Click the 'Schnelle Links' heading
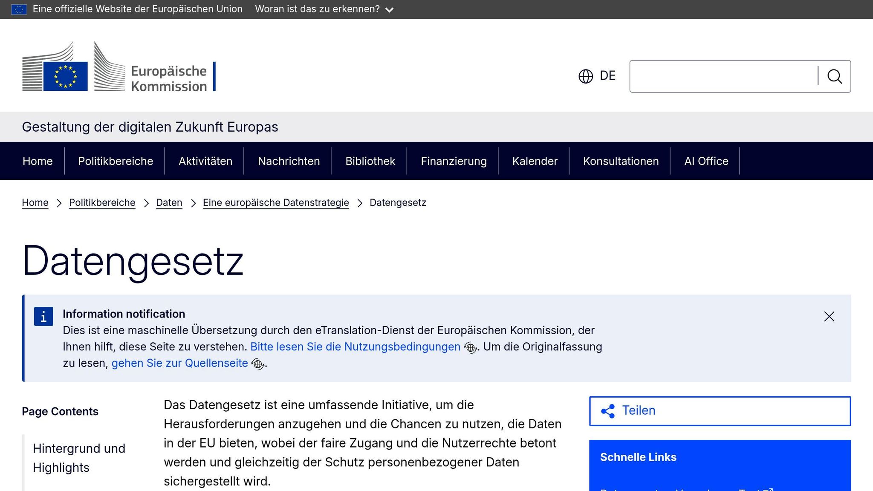Image resolution: width=873 pixels, height=491 pixels. tap(638, 457)
